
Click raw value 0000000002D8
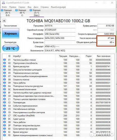coord(103,99)
